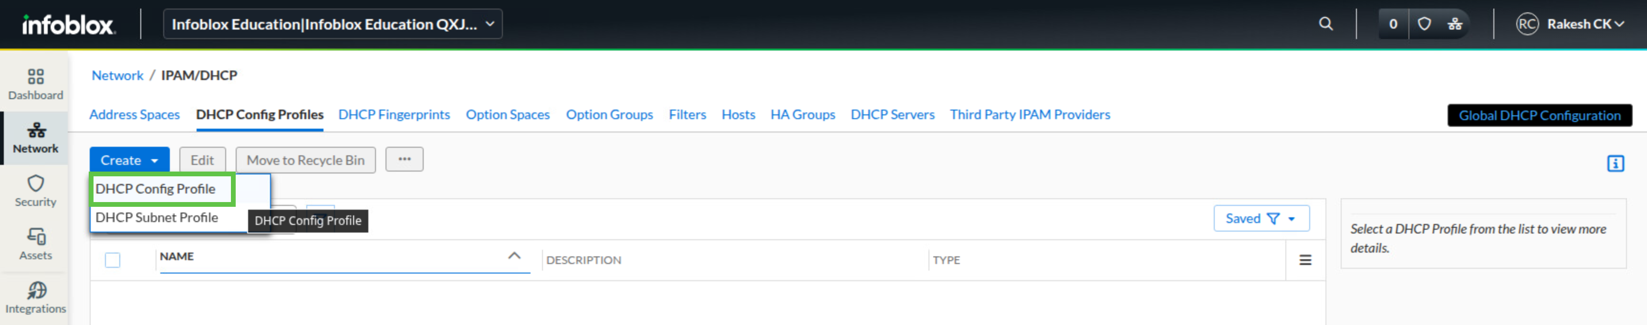
Task: Switch to Option Spaces tab
Action: tap(508, 114)
